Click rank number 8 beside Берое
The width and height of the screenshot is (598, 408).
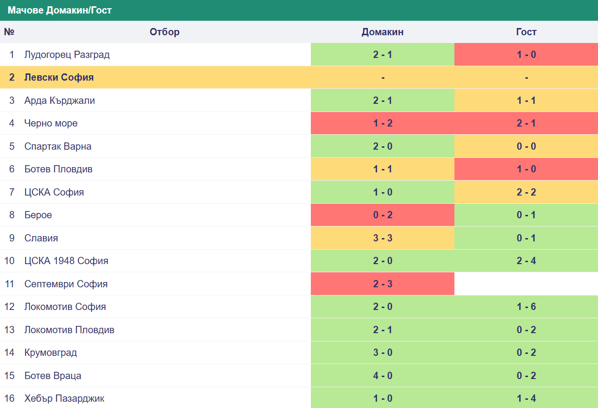(12, 215)
